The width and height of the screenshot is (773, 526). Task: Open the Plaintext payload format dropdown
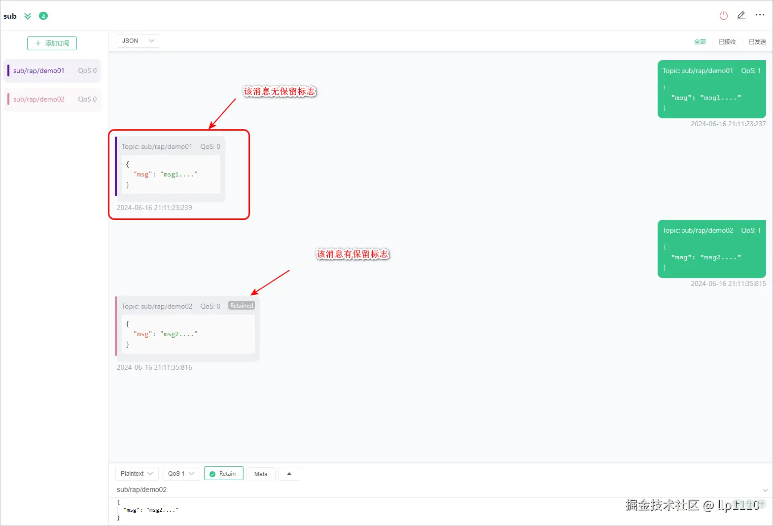pos(137,474)
